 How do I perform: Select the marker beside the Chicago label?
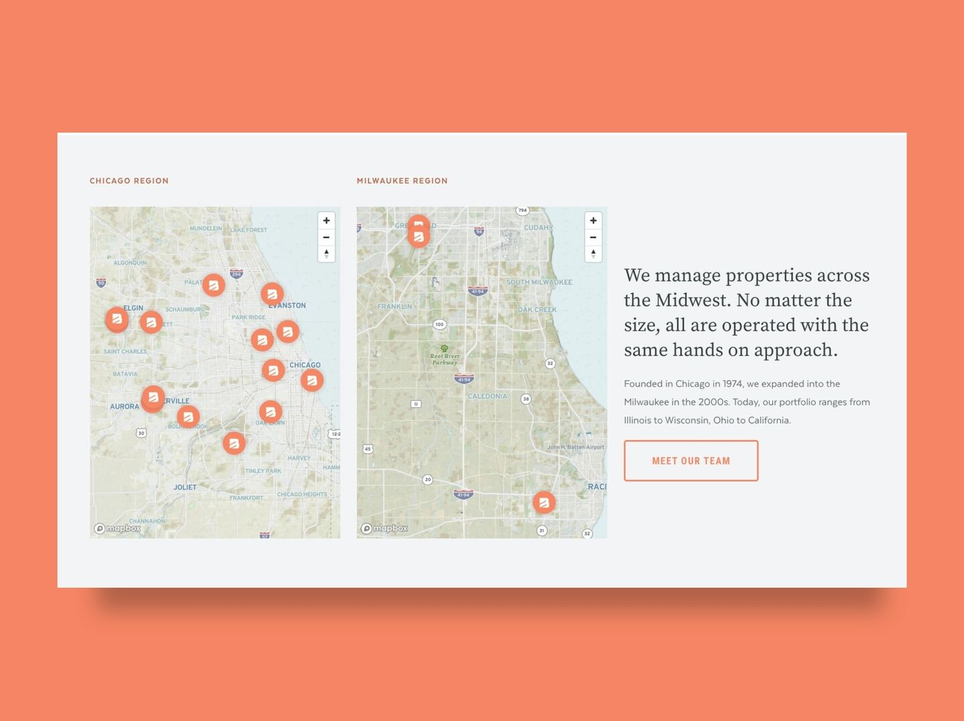(x=312, y=380)
